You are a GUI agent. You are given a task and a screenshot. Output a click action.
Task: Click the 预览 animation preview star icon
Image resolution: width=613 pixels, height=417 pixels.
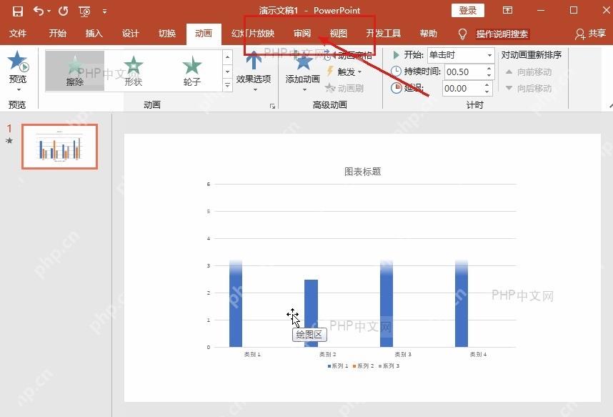pyautogui.click(x=18, y=62)
